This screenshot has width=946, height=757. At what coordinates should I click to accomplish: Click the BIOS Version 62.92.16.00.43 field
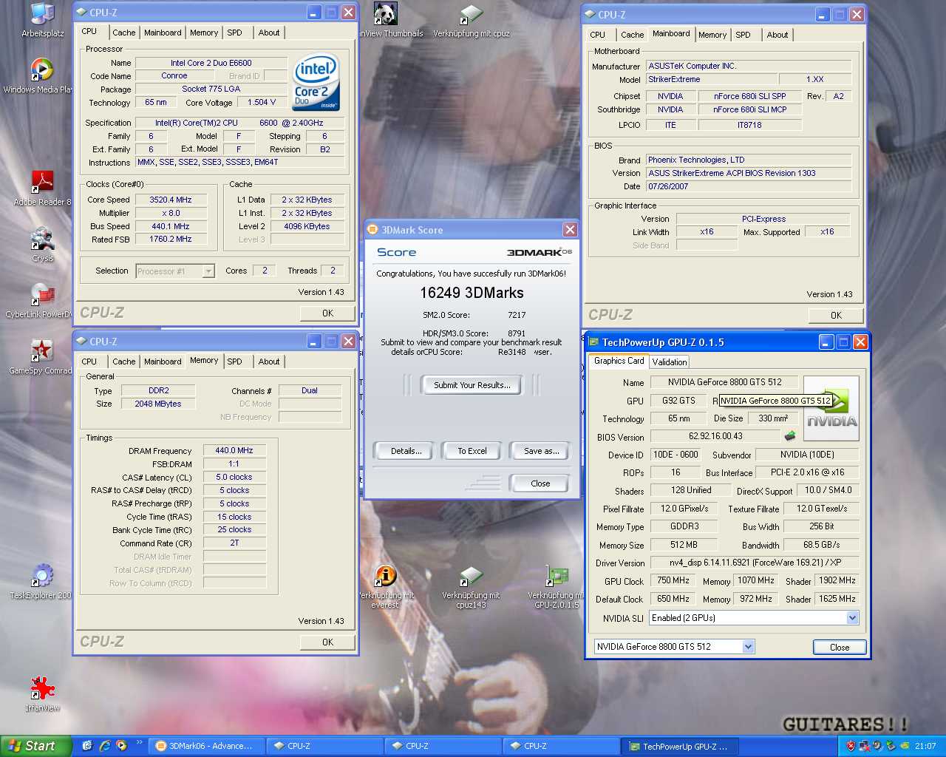(715, 436)
